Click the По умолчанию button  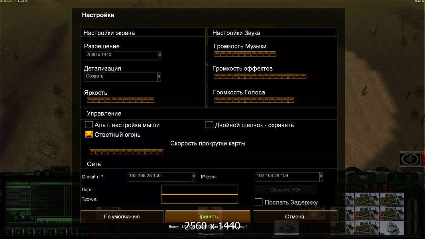[122, 217]
